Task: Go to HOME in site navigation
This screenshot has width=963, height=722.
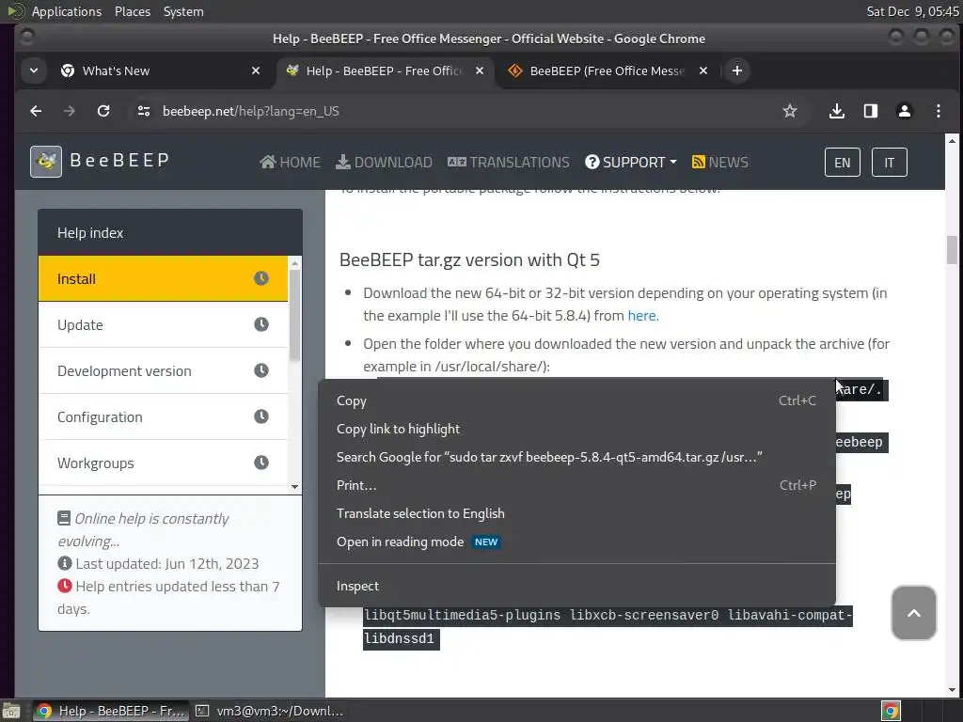Action: [290, 162]
